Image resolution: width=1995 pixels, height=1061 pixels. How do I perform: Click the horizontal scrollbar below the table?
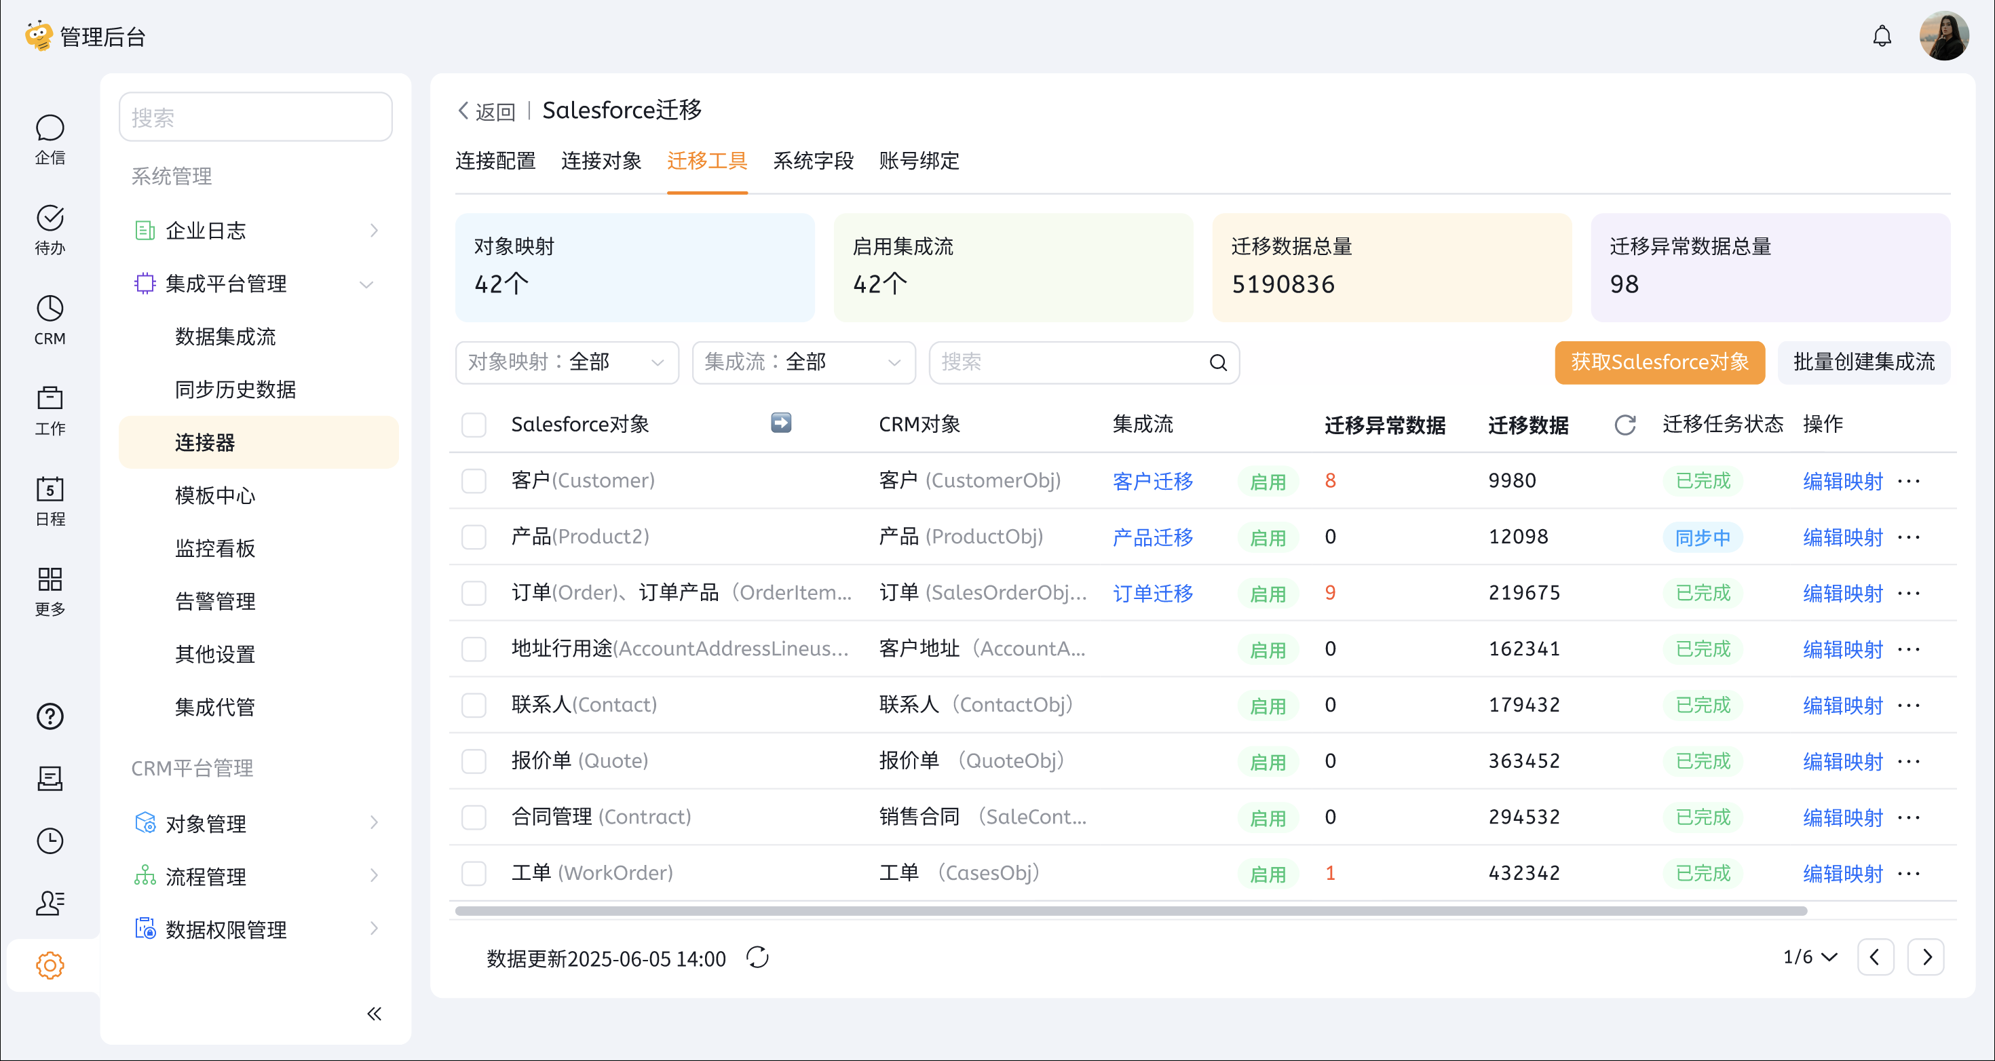[1130, 911]
